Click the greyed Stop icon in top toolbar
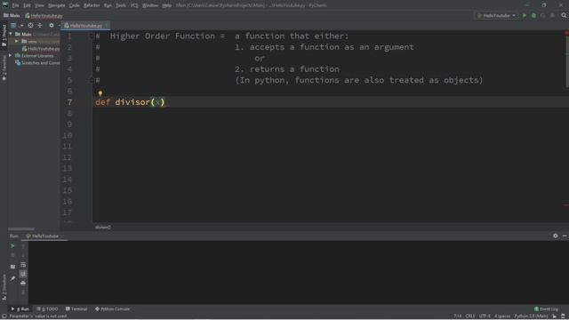Viewport: 569px width, 320px height. [x=552, y=16]
